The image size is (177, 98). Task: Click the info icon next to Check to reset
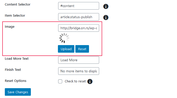point(90,81)
